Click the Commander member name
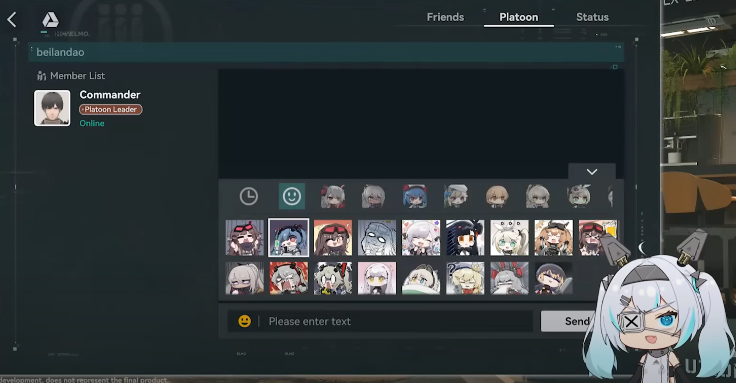The width and height of the screenshot is (736, 383). coord(110,94)
